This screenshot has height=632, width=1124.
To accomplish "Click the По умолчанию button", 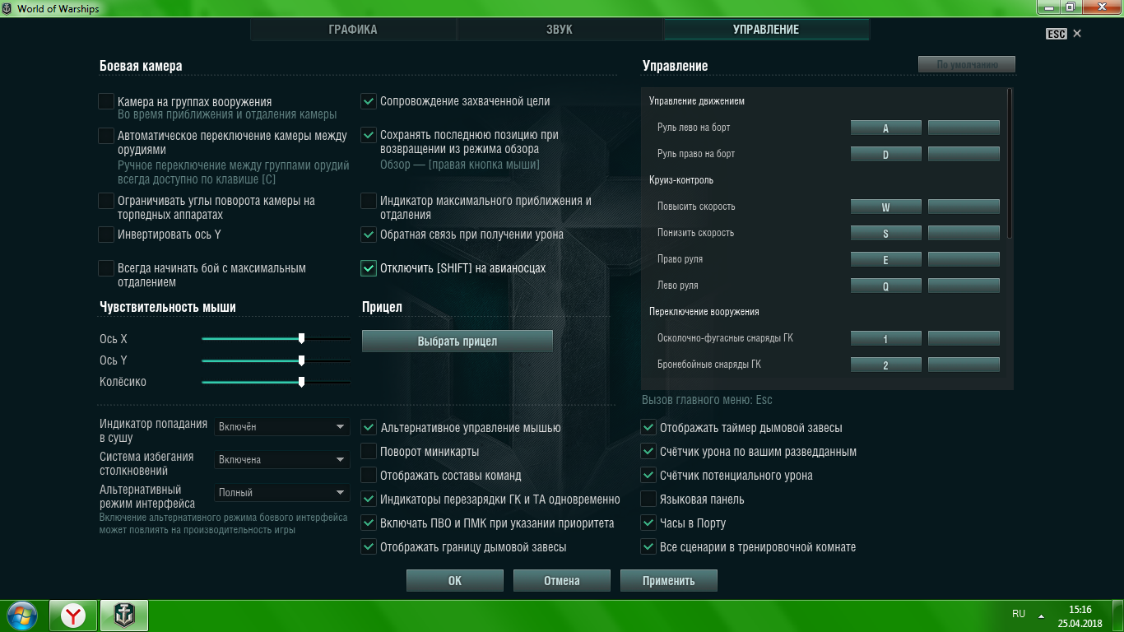I will click(x=967, y=64).
